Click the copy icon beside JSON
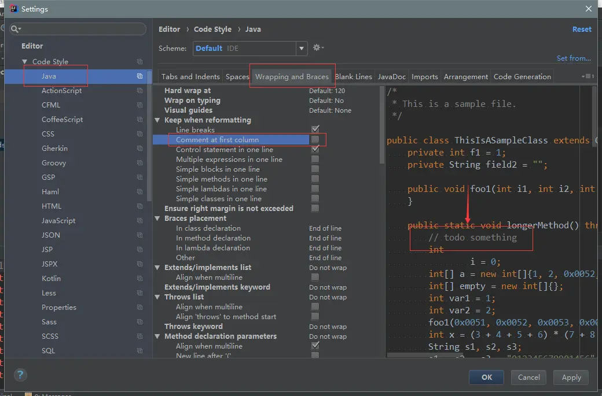 tap(140, 235)
